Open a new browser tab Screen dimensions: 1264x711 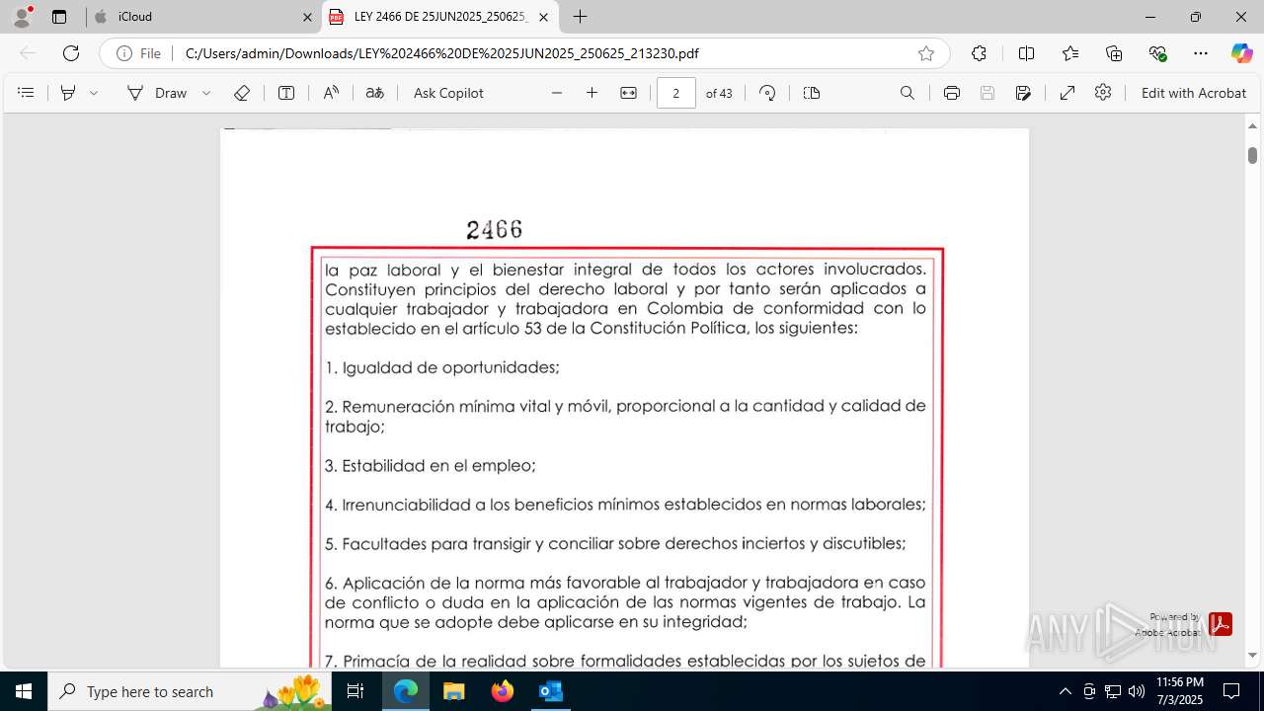click(x=581, y=17)
